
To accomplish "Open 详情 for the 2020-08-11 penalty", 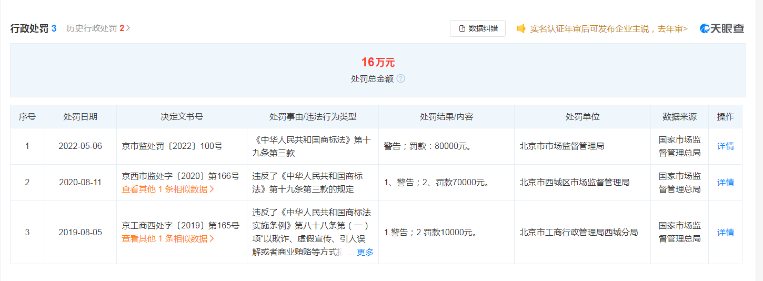I will pyautogui.click(x=725, y=183).
